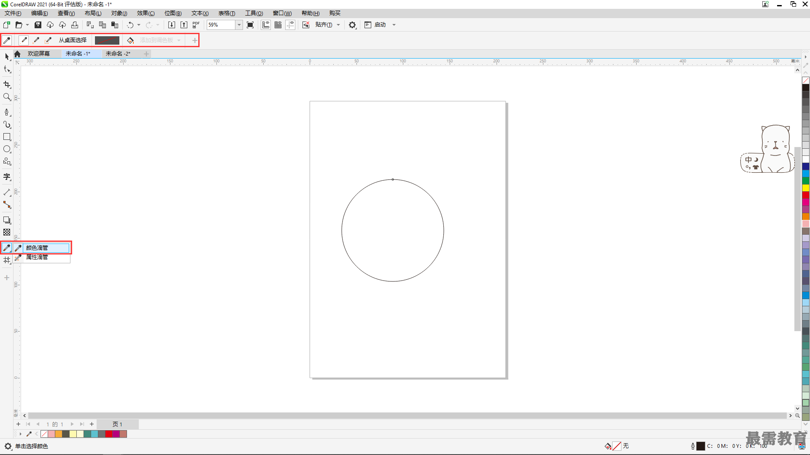
Task: Open the File menu
Action: click(x=13, y=13)
